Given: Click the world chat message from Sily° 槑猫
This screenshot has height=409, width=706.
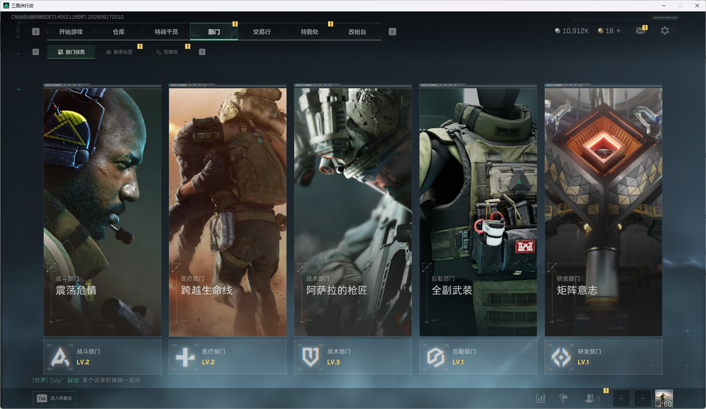Looking at the screenshot, I should pyautogui.click(x=87, y=380).
